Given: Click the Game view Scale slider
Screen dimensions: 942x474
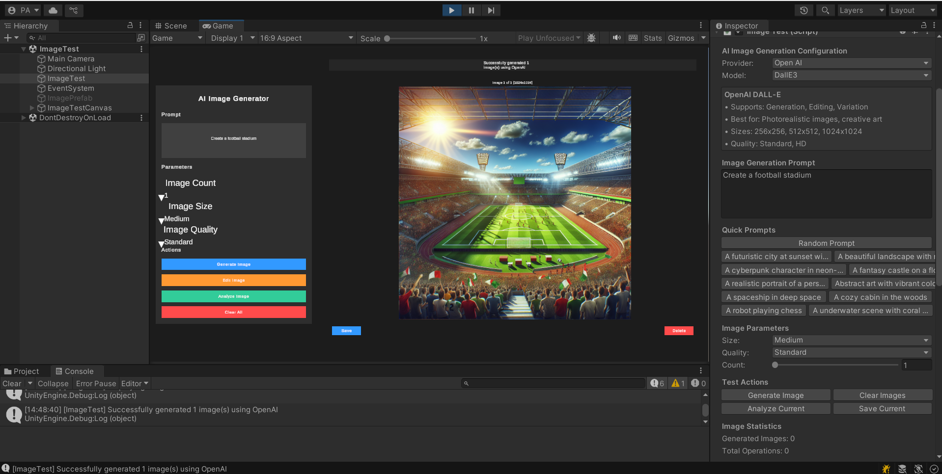Looking at the screenshot, I should pyautogui.click(x=431, y=38).
